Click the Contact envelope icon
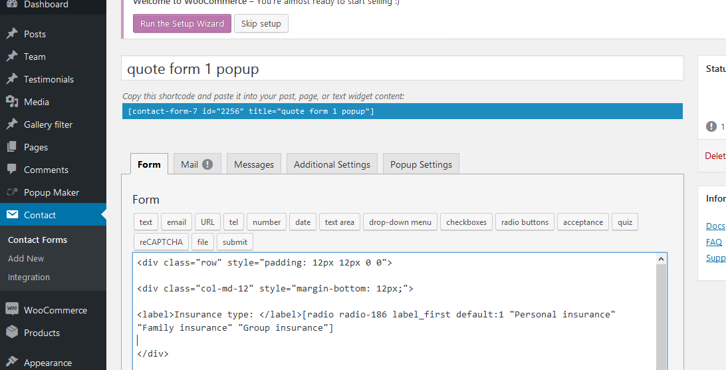 [x=12, y=215]
